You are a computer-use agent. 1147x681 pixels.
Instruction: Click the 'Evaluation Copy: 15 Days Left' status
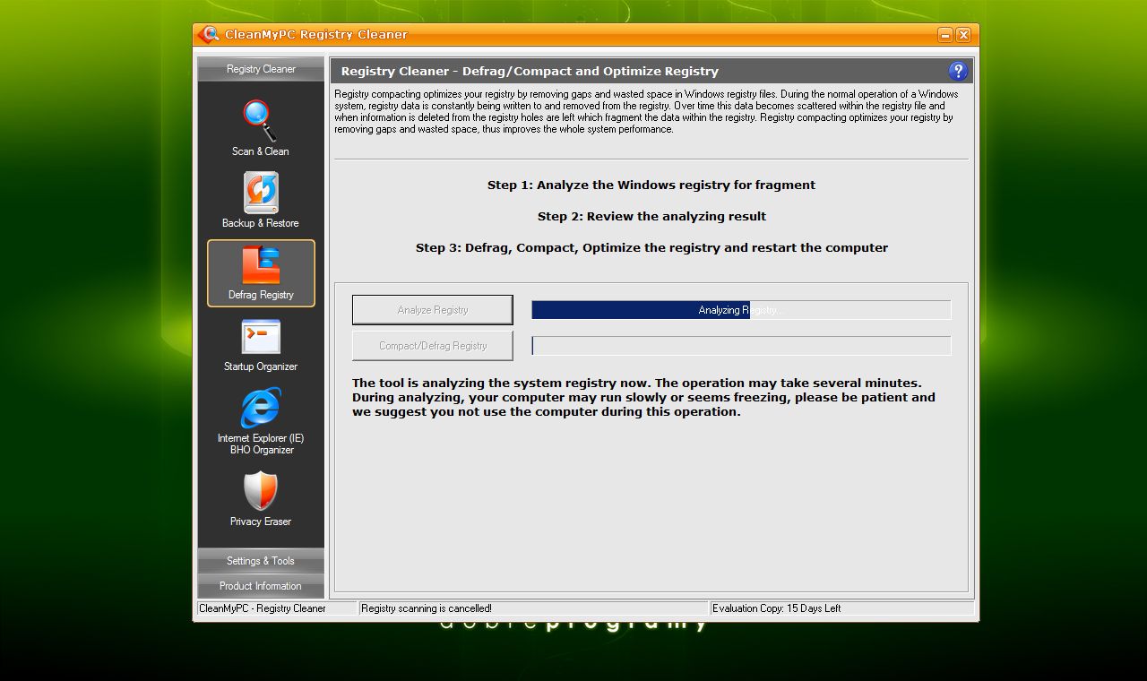click(777, 608)
